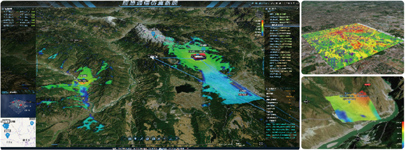Screen dimensions: 405x150
Task: Toggle the checkbox icon in right list panel header
Action: coord(266,9)
